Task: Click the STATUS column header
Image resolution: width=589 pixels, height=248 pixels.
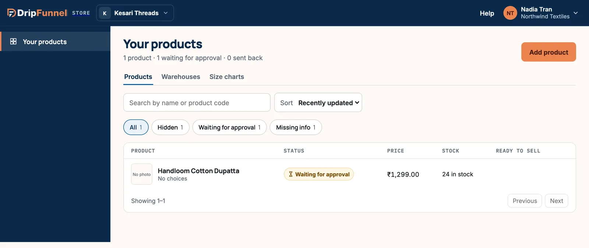Action: click(294, 151)
